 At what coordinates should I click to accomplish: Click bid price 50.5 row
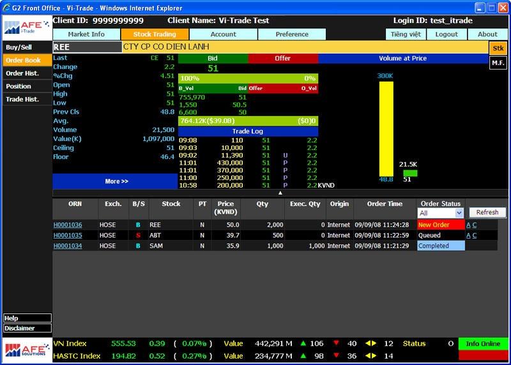tap(213, 105)
